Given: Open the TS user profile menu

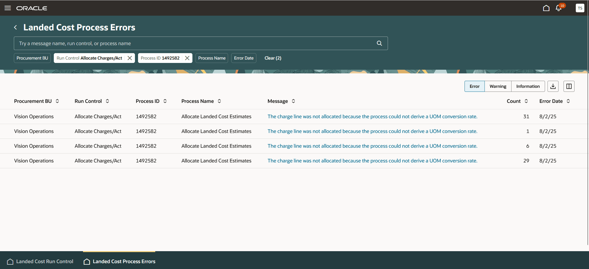Looking at the screenshot, I should click(x=580, y=8).
